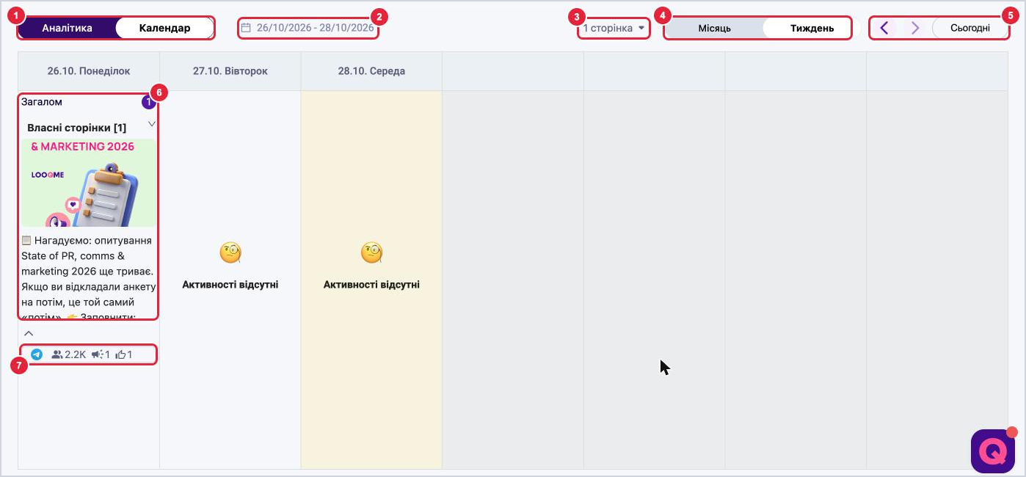Go to the previous period arrow
Screen dimensions: 1026x477
(884, 28)
